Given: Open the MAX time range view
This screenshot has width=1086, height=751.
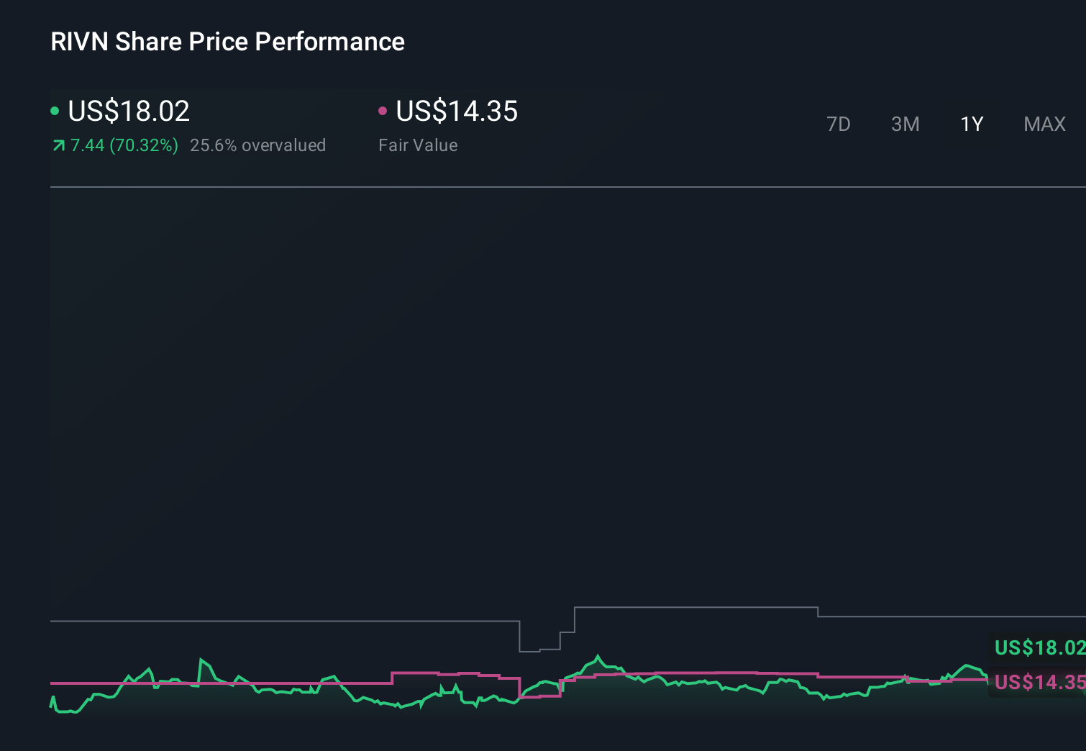Looking at the screenshot, I should click(1044, 124).
